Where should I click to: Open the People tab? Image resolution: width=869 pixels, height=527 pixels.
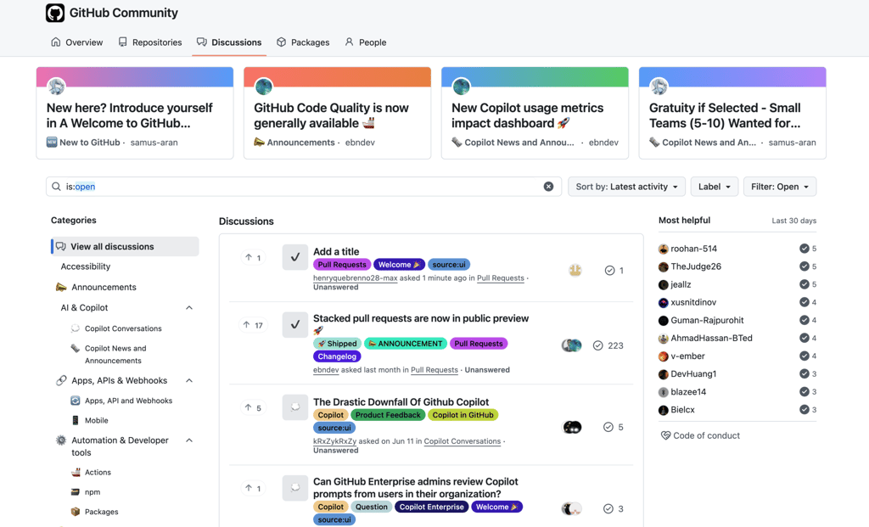(365, 42)
